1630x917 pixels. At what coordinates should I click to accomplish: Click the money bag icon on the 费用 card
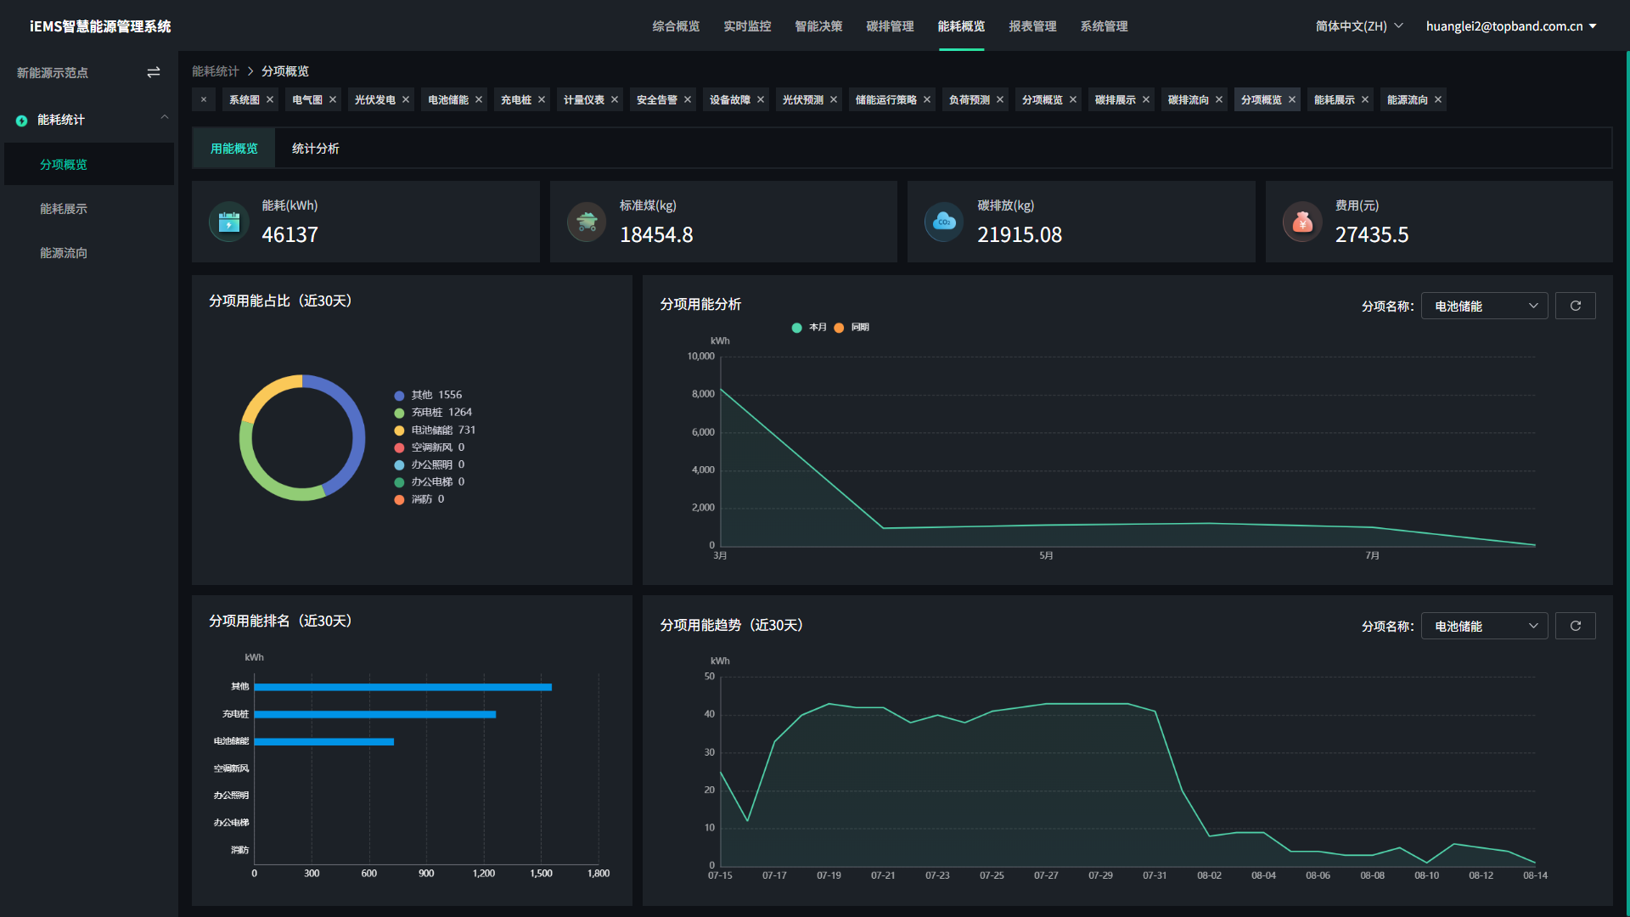click(x=1302, y=222)
